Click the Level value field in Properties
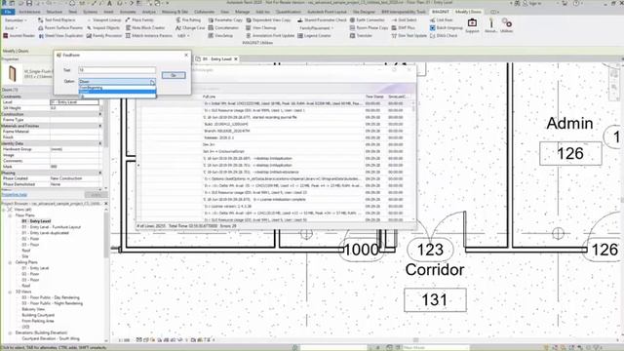This screenshot has height=351, width=624. pos(74,102)
